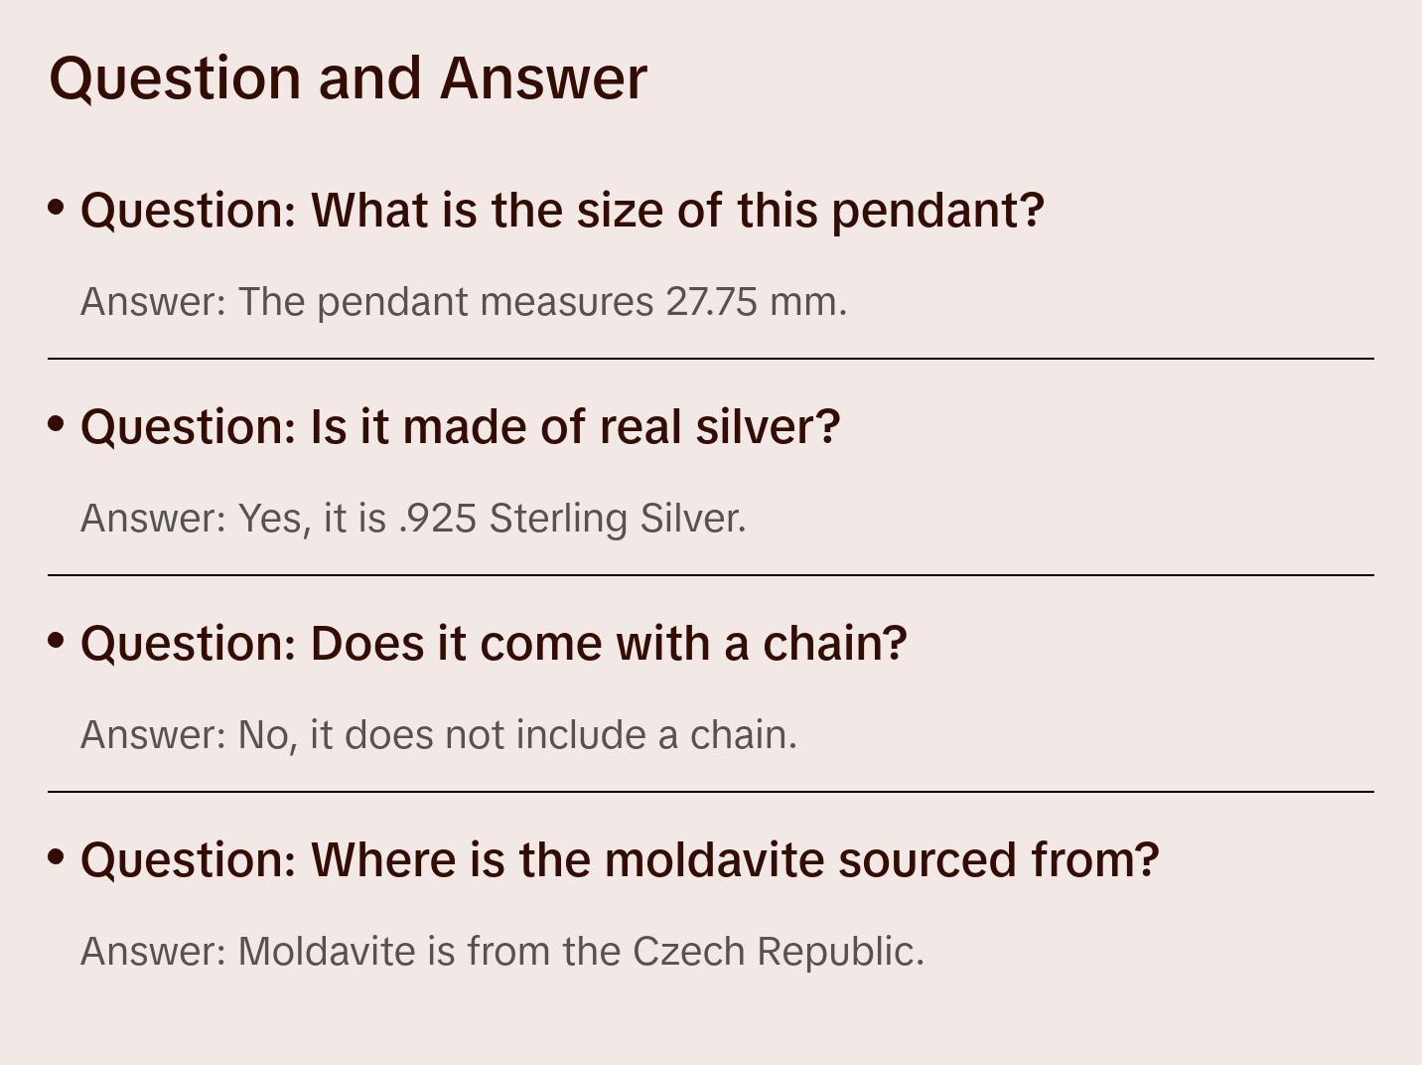Click the bullet beside the pendant size question
The width and height of the screenshot is (1422, 1065).
point(57,208)
